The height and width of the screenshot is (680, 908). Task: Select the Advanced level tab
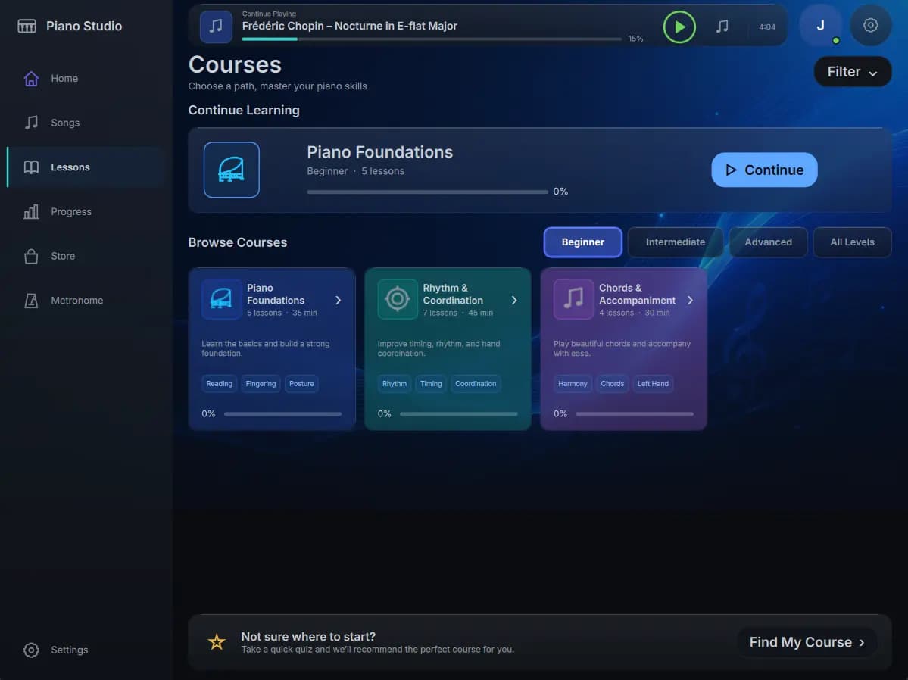tap(768, 242)
